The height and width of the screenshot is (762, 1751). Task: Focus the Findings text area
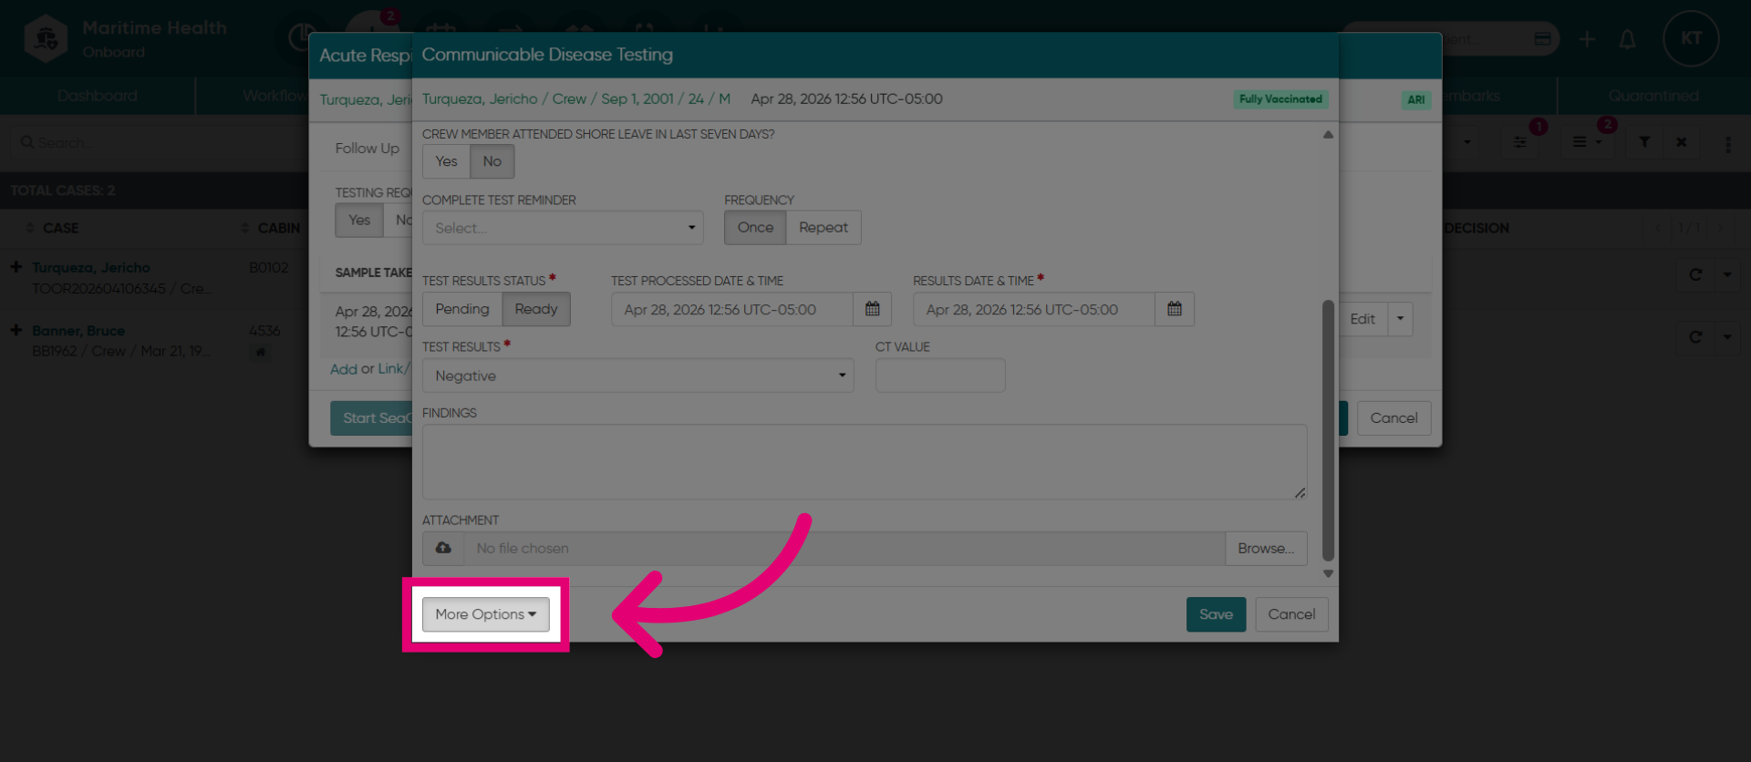point(865,462)
